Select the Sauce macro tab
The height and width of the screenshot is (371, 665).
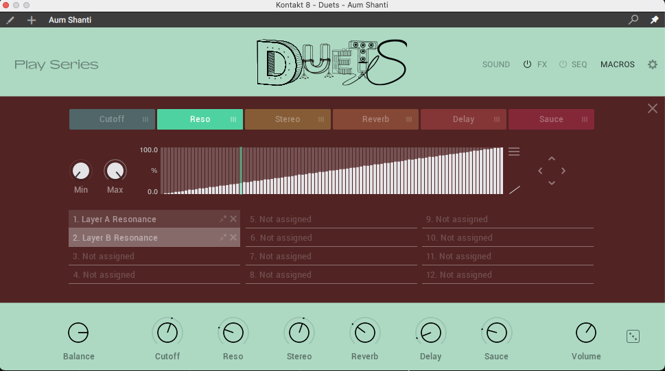tap(551, 119)
